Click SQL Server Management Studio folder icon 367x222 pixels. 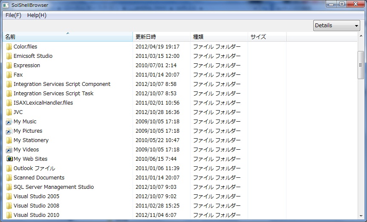click(x=9, y=187)
